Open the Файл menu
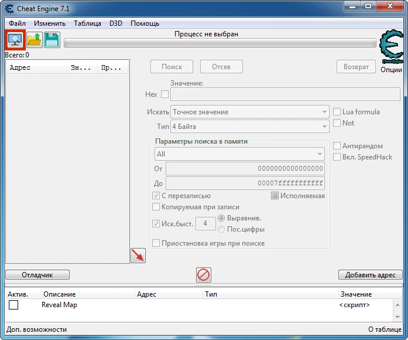 point(17,23)
